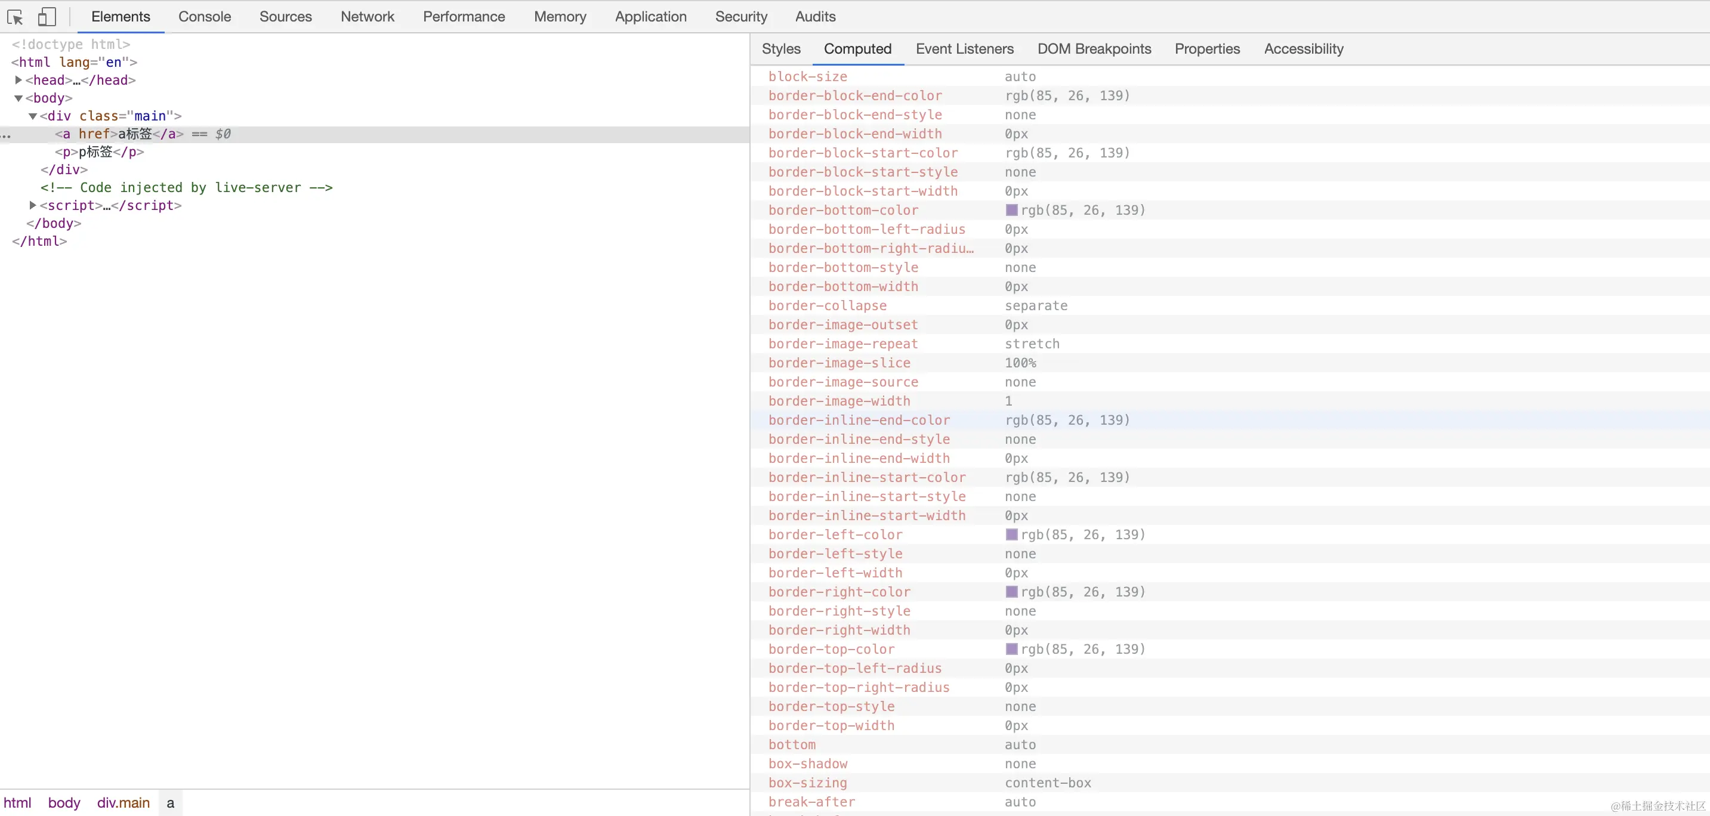Expand the head element node
1710x816 pixels.
click(x=18, y=81)
